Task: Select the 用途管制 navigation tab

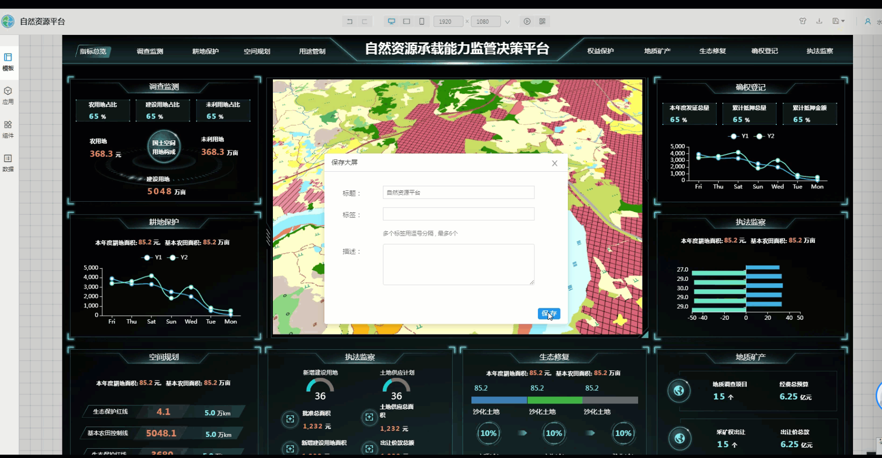Action: [x=312, y=51]
